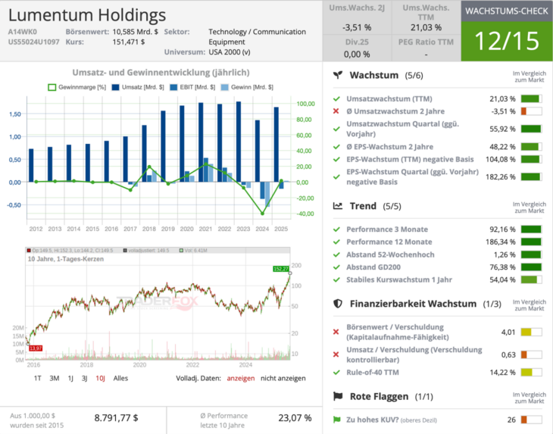The image size is (553, 434).
Task: Click the checkmark next to Ø EPS-Wachstum 2 Jahre
Action: tap(336, 147)
